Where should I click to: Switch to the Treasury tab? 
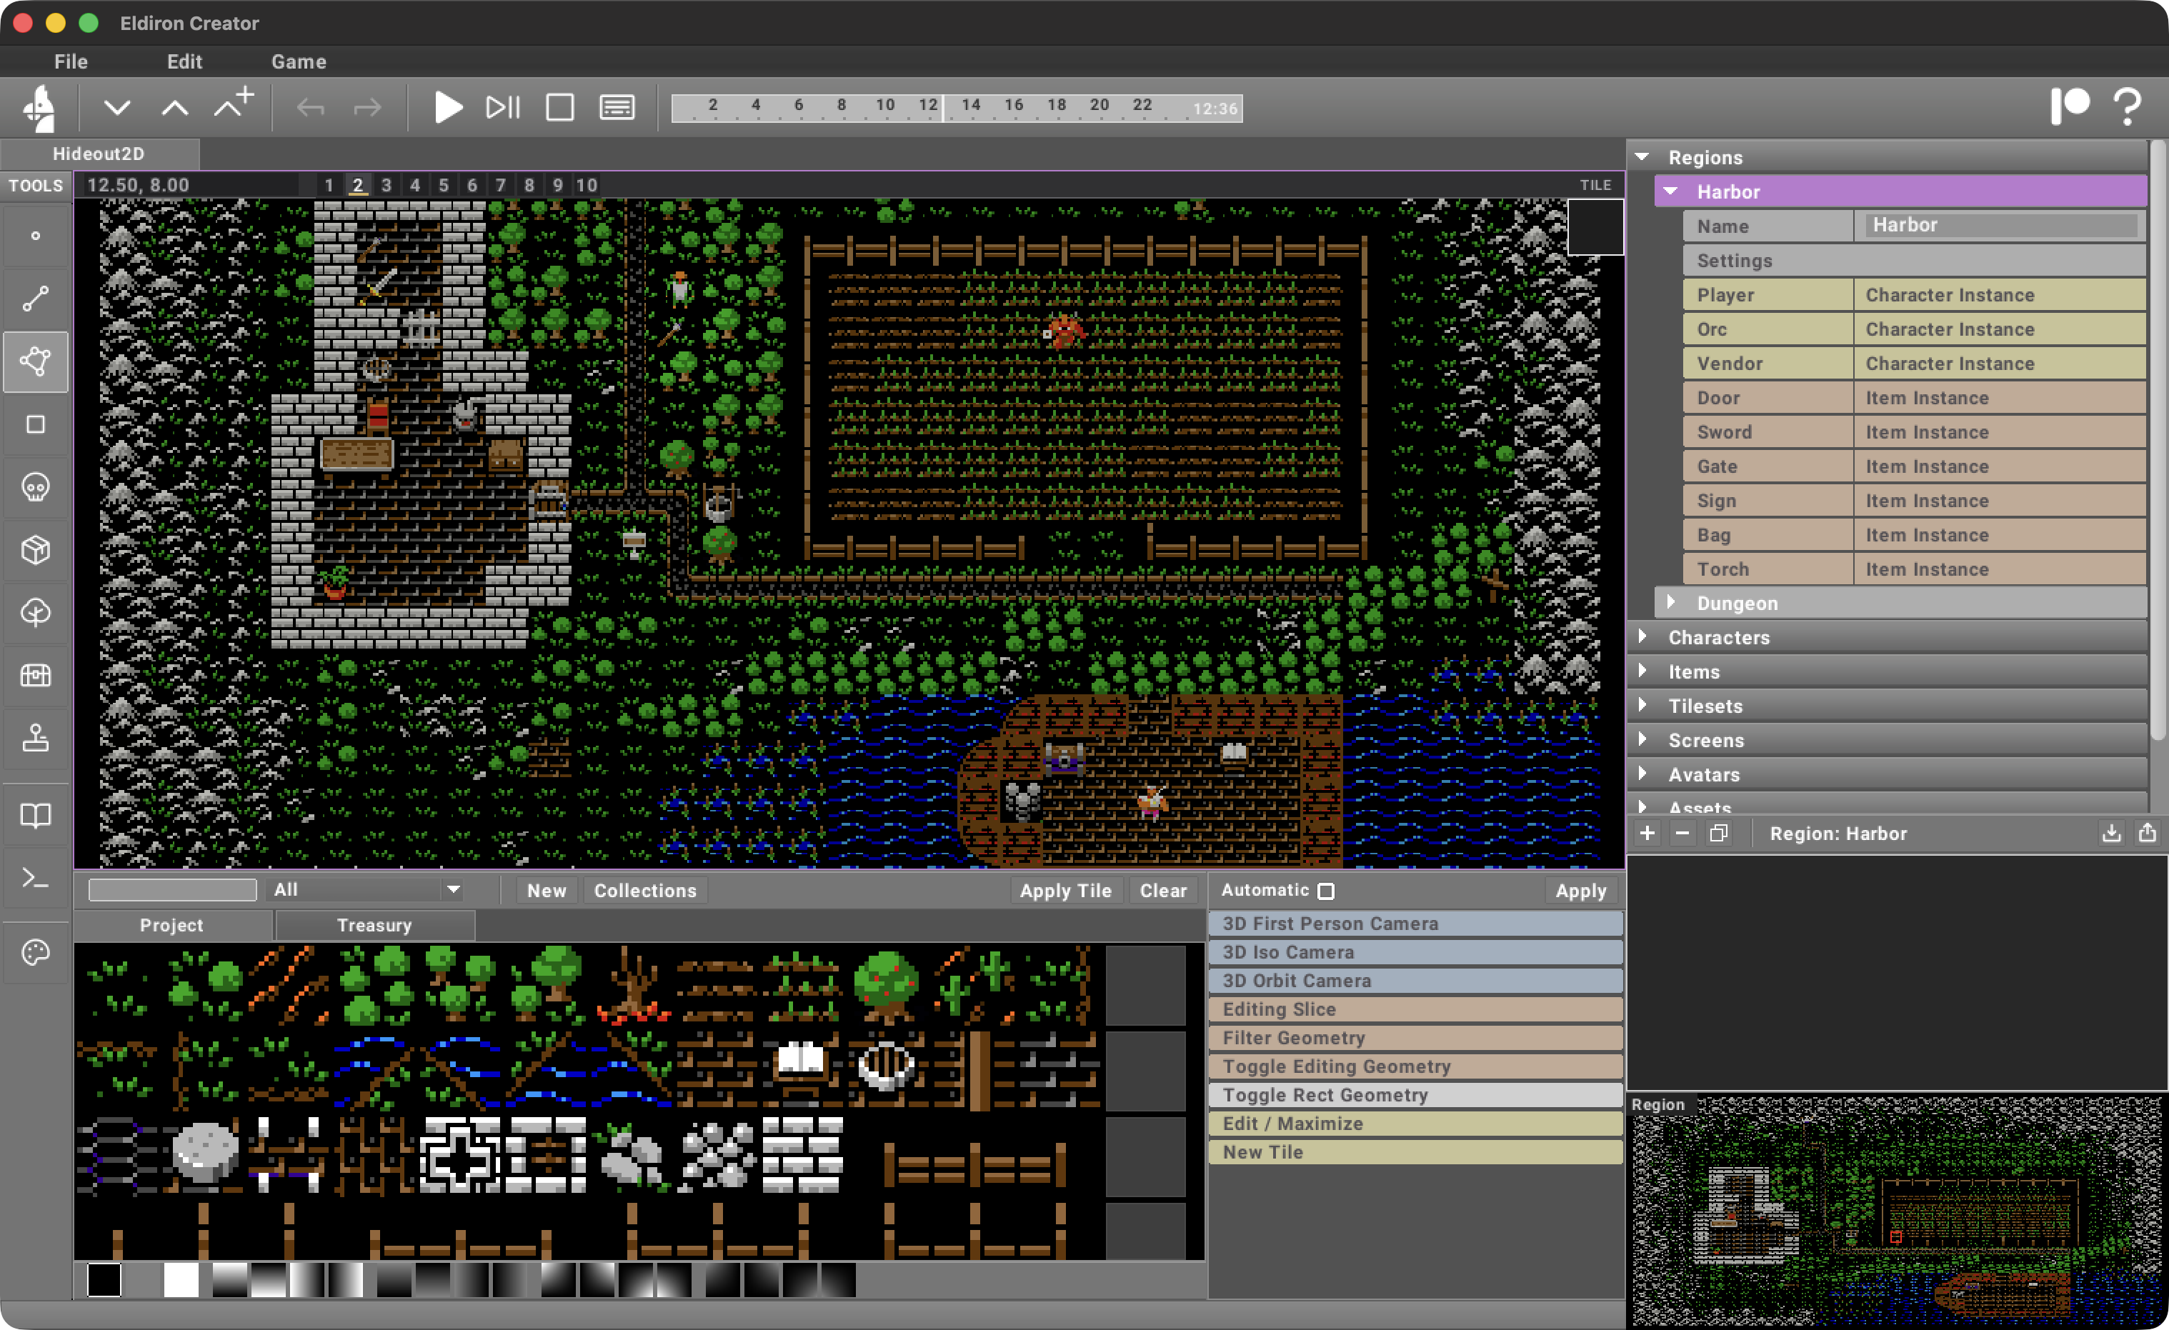[x=374, y=924]
